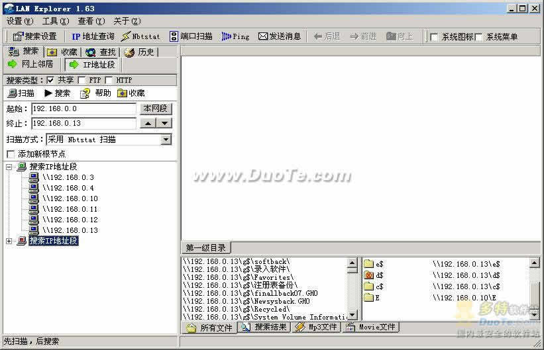Select tree item \\192.168.0.11
Screen dimensions: 544x350
click(70, 209)
